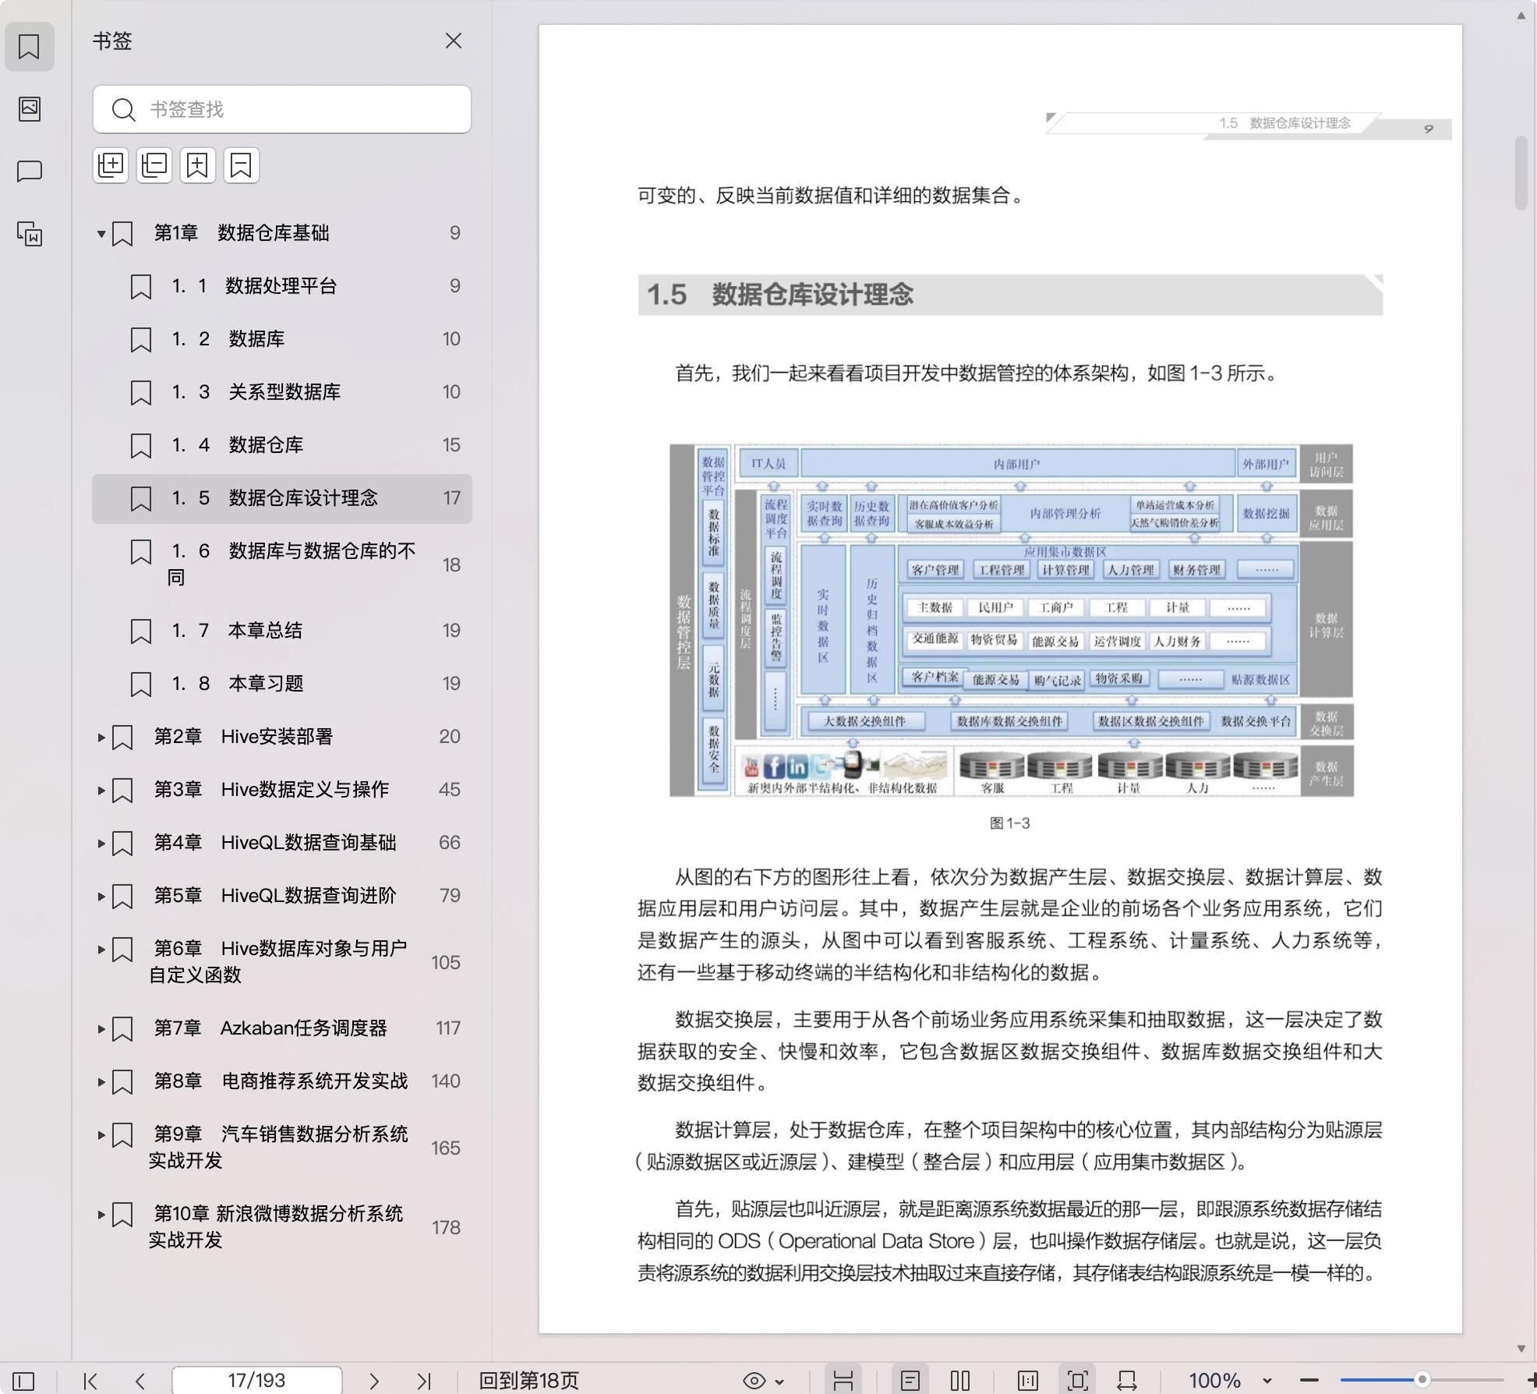Screen dimensions: 1537x1394
Task: Go to the next page
Action: [x=374, y=1381]
